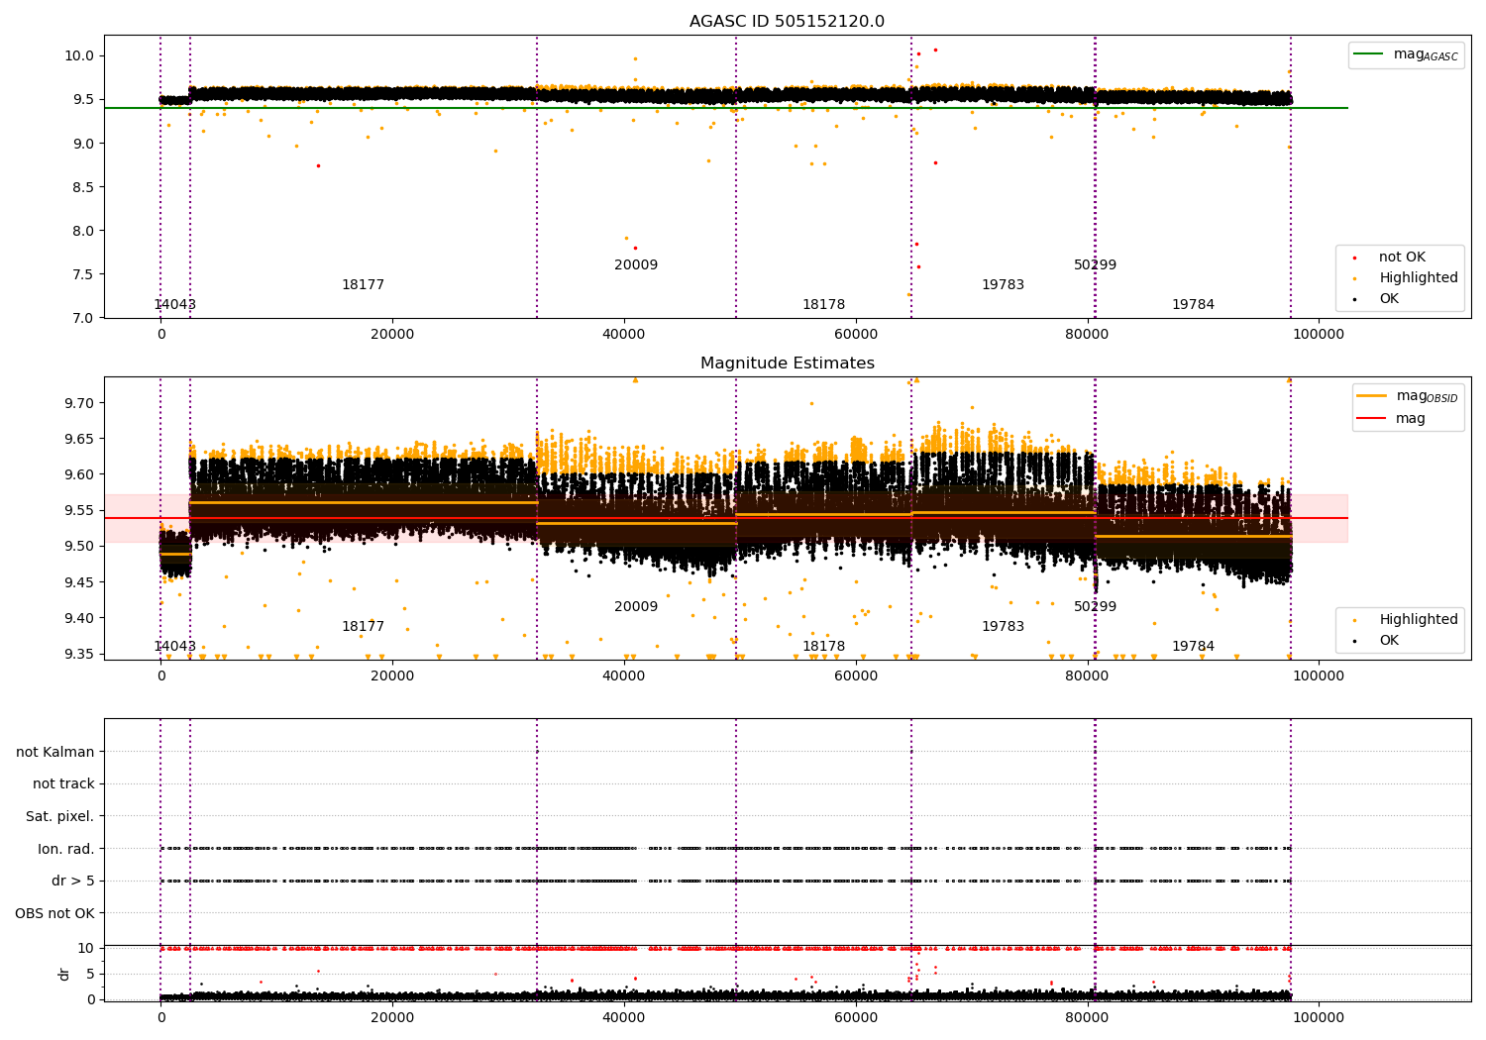This screenshot has width=1486, height=1040.
Task: Select the orange mag OBSID legend line
Action: (1372, 396)
